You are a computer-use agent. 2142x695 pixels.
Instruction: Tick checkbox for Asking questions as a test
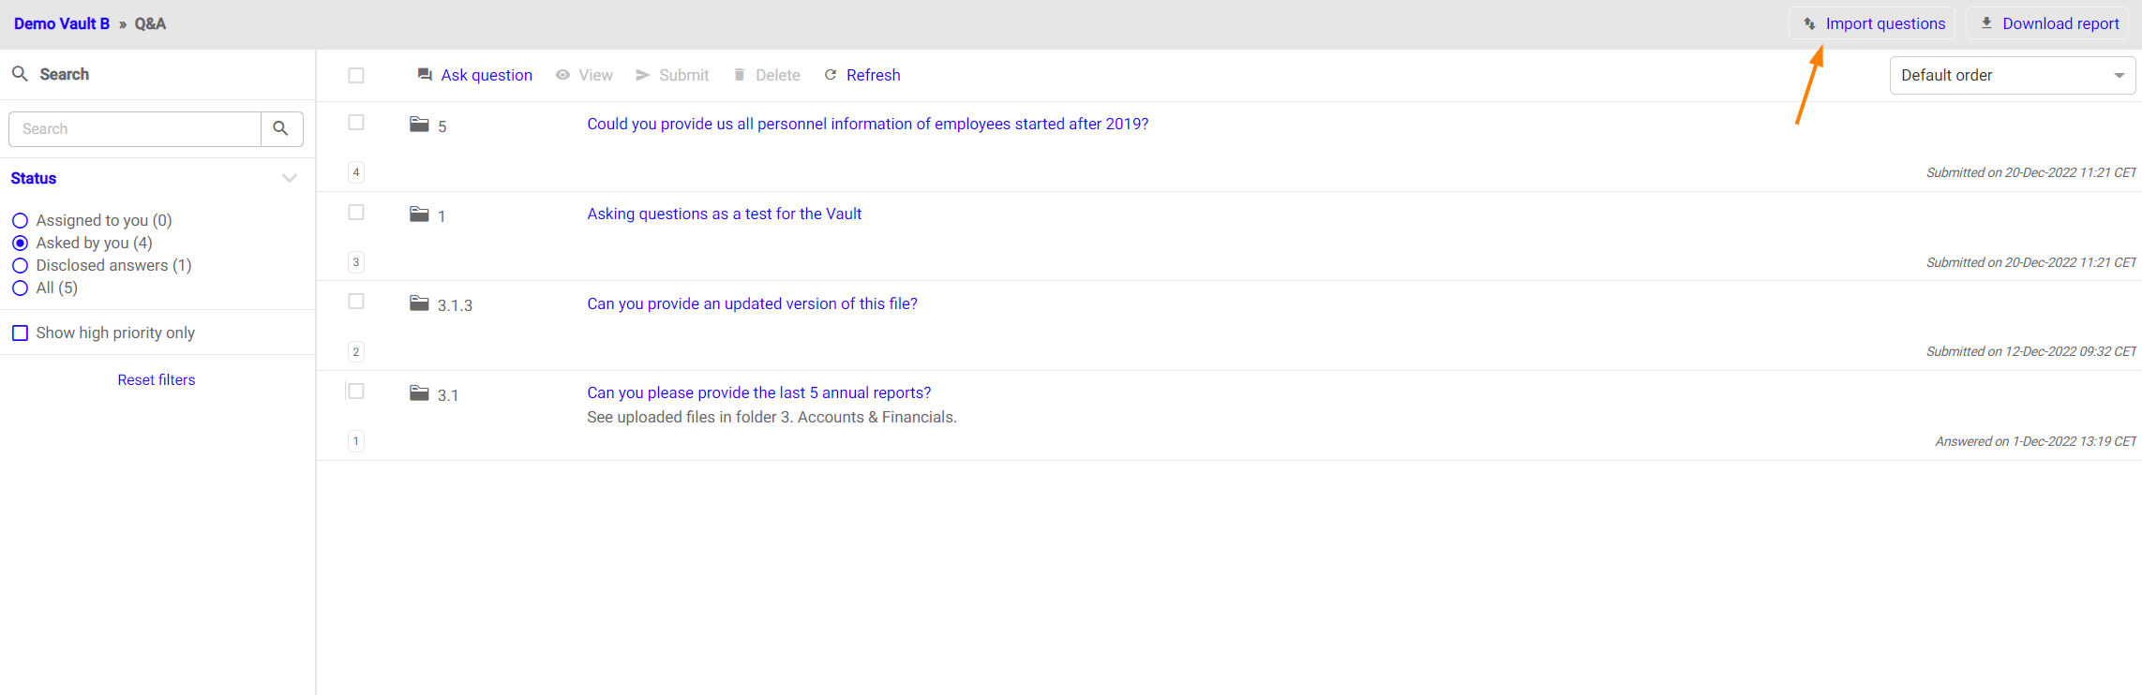[x=356, y=213]
